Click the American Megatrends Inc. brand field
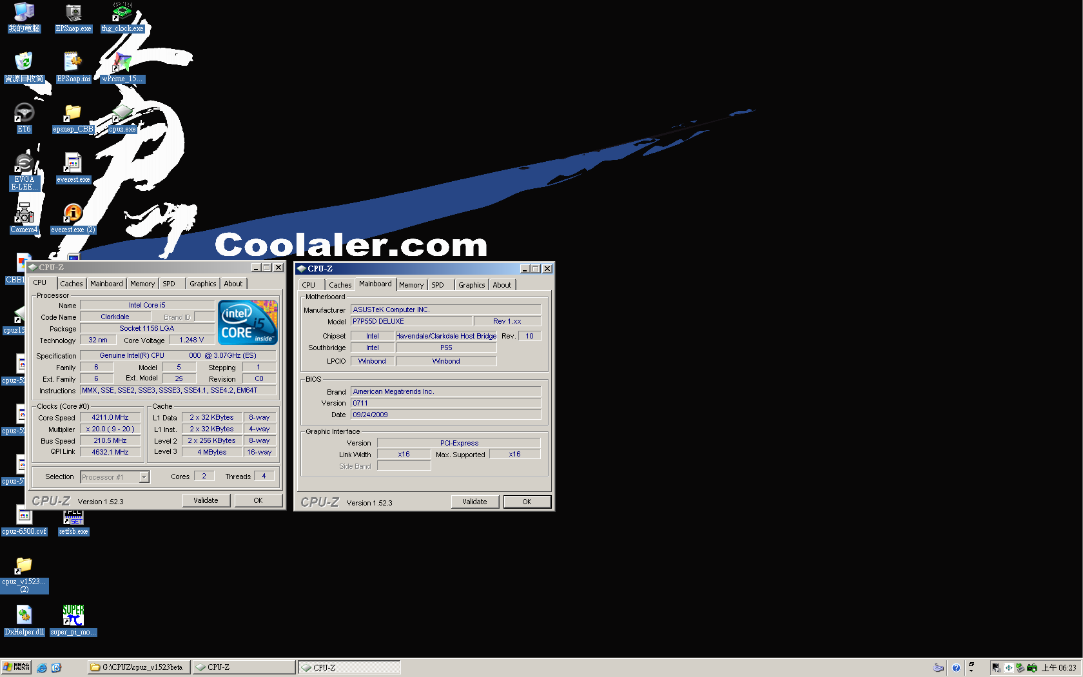Screen dimensions: 1083x677 (445, 392)
